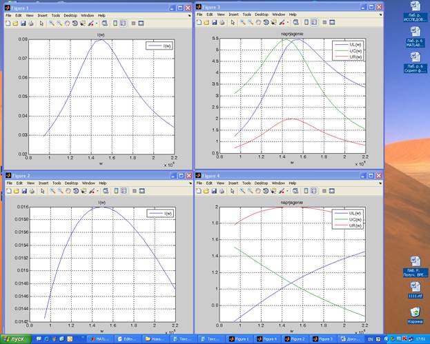Switch to MATLAB main window in taskbar
The width and height of the screenshot is (430, 344).
click(100, 339)
